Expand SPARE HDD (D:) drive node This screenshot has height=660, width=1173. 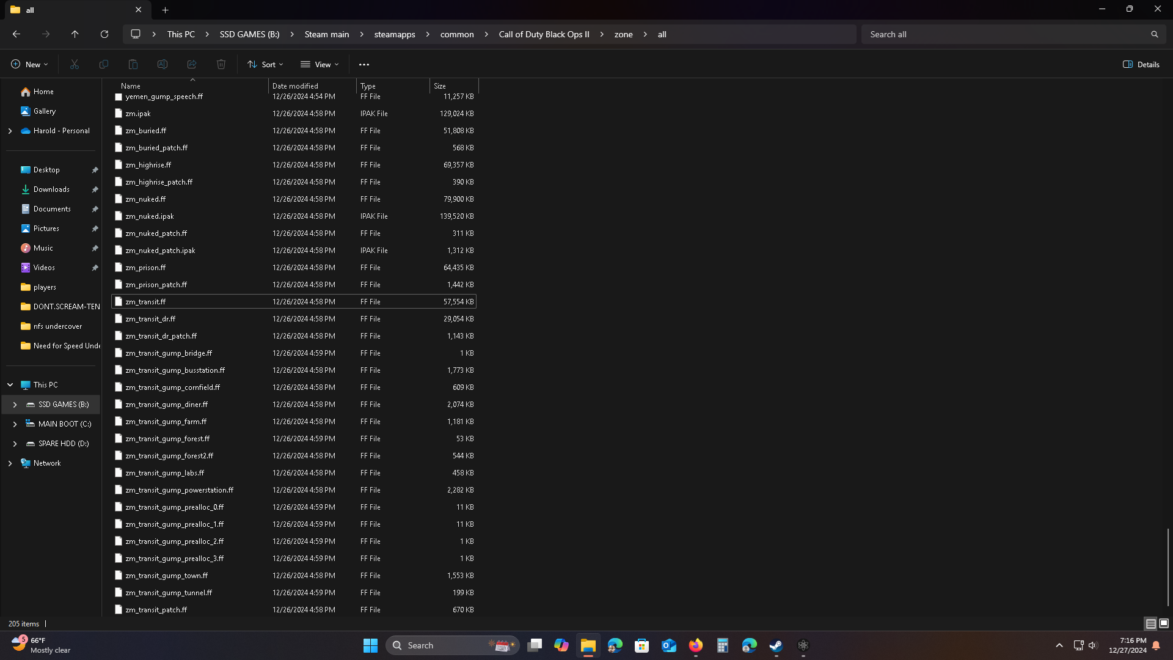click(15, 444)
